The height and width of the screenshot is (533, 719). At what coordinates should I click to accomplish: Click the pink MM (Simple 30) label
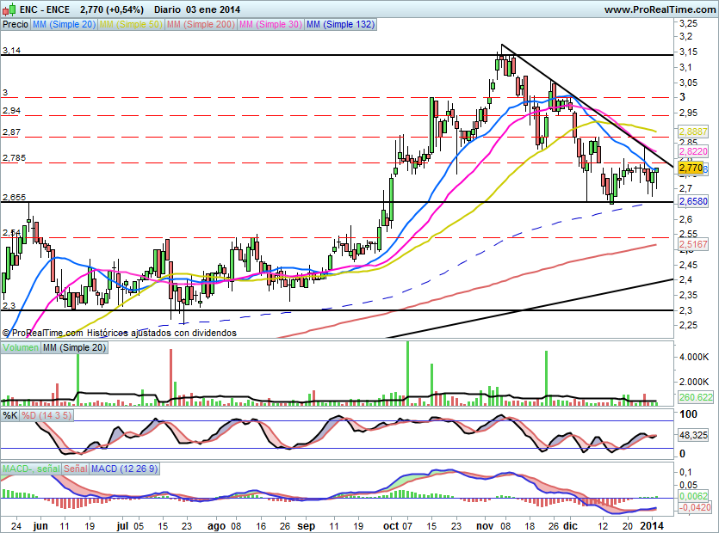[269, 25]
